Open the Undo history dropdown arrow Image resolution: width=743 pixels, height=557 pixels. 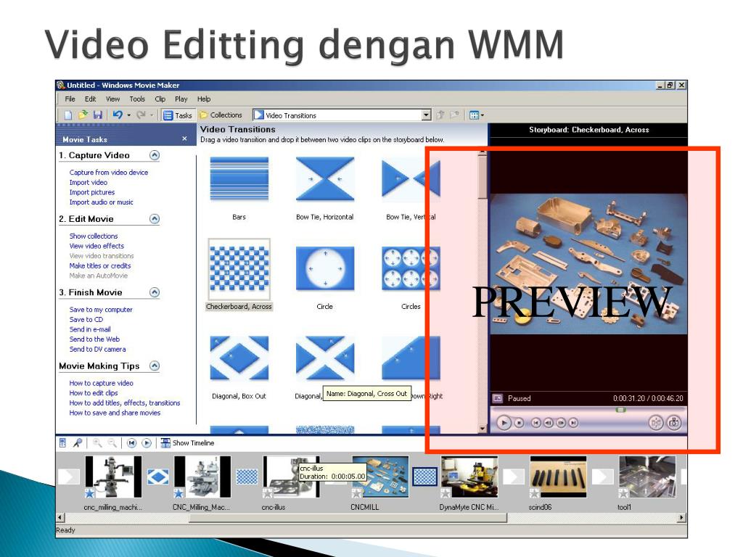[x=129, y=115]
